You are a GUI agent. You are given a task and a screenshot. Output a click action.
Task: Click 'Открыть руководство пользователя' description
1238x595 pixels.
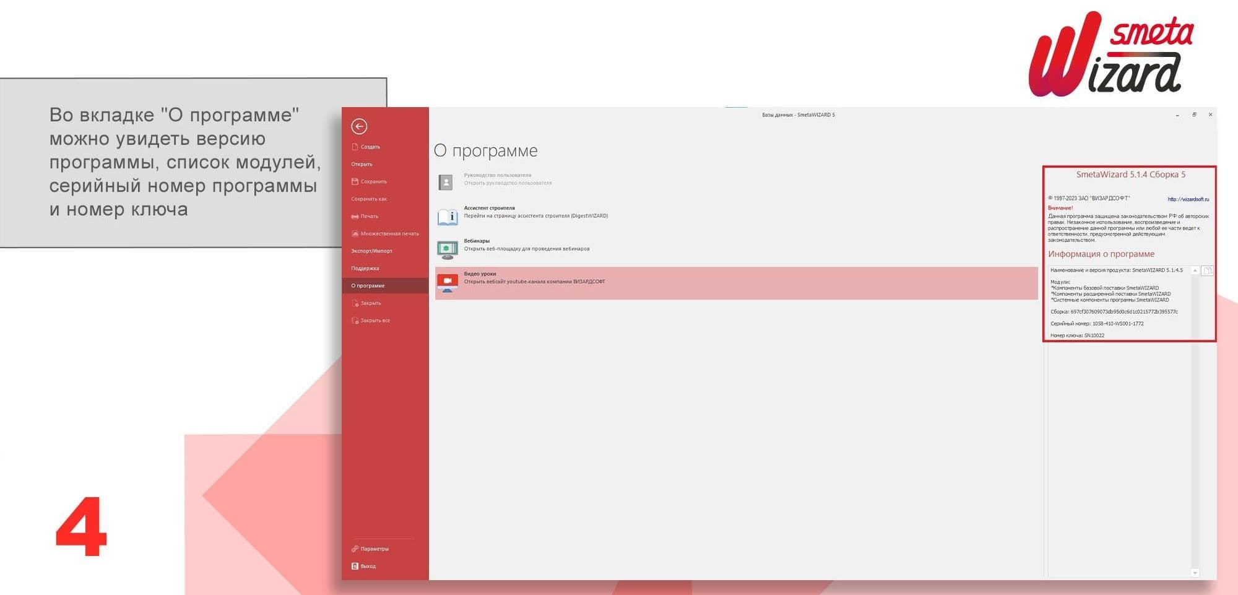[508, 183]
